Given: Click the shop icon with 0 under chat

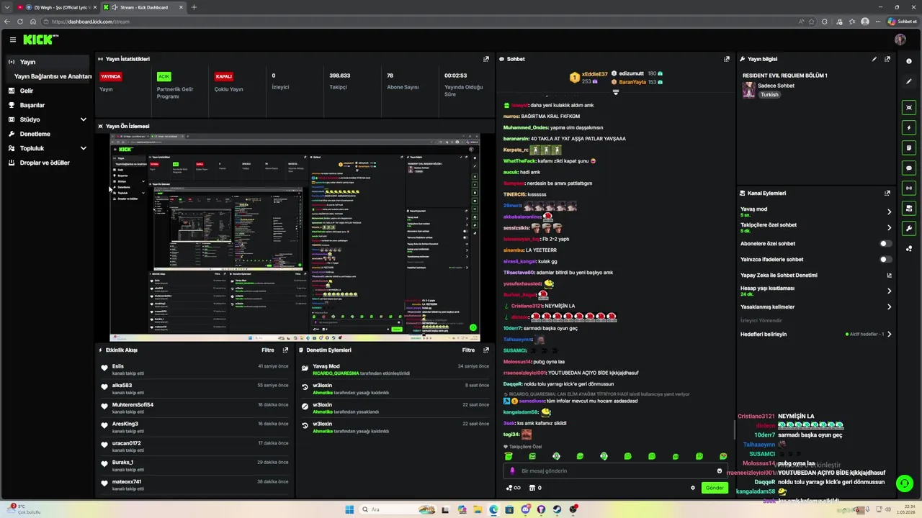Looking at the screenshot, I should tap(535, 488).
